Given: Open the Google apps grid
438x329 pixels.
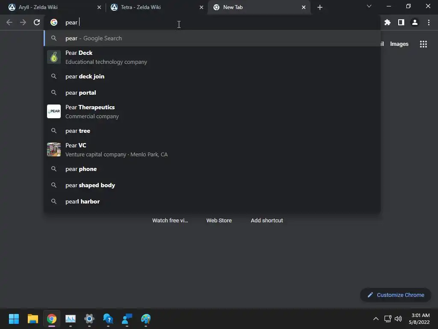Looking at the screenshot, I should tap(423, 44).
